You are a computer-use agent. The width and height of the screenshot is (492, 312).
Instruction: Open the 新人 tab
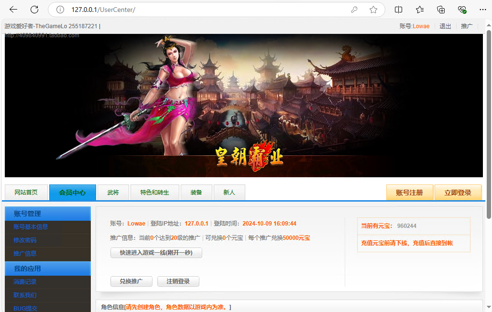229,192
